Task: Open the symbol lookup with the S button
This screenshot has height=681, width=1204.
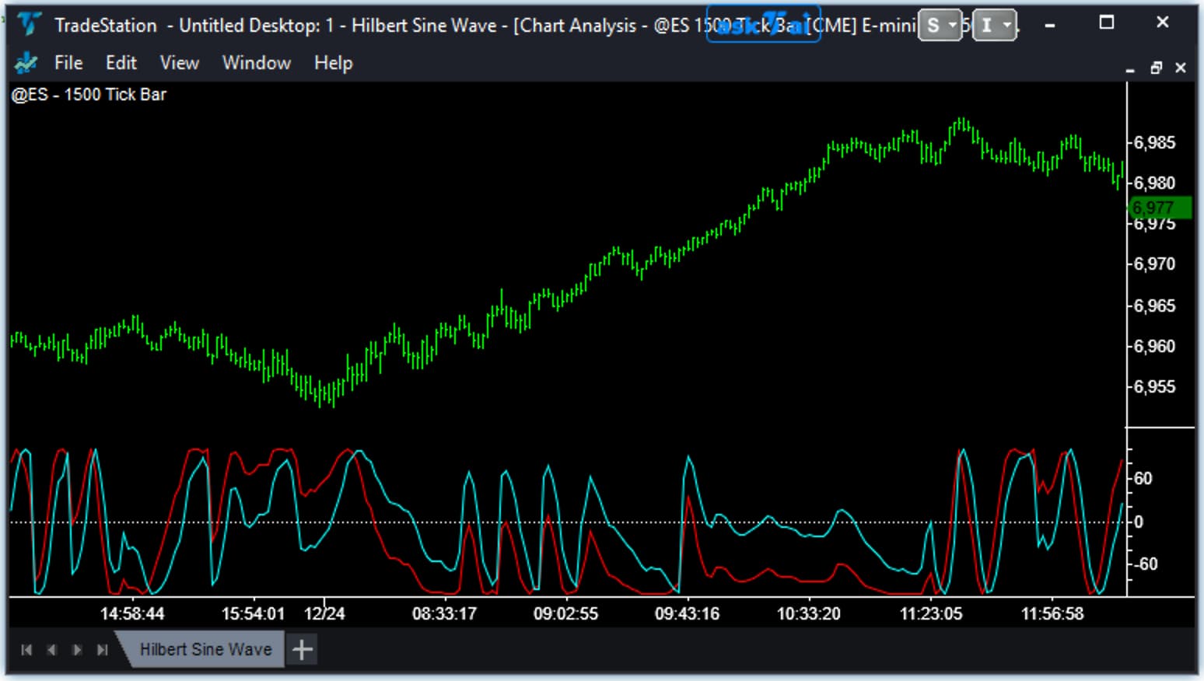Action: [935, 25]
